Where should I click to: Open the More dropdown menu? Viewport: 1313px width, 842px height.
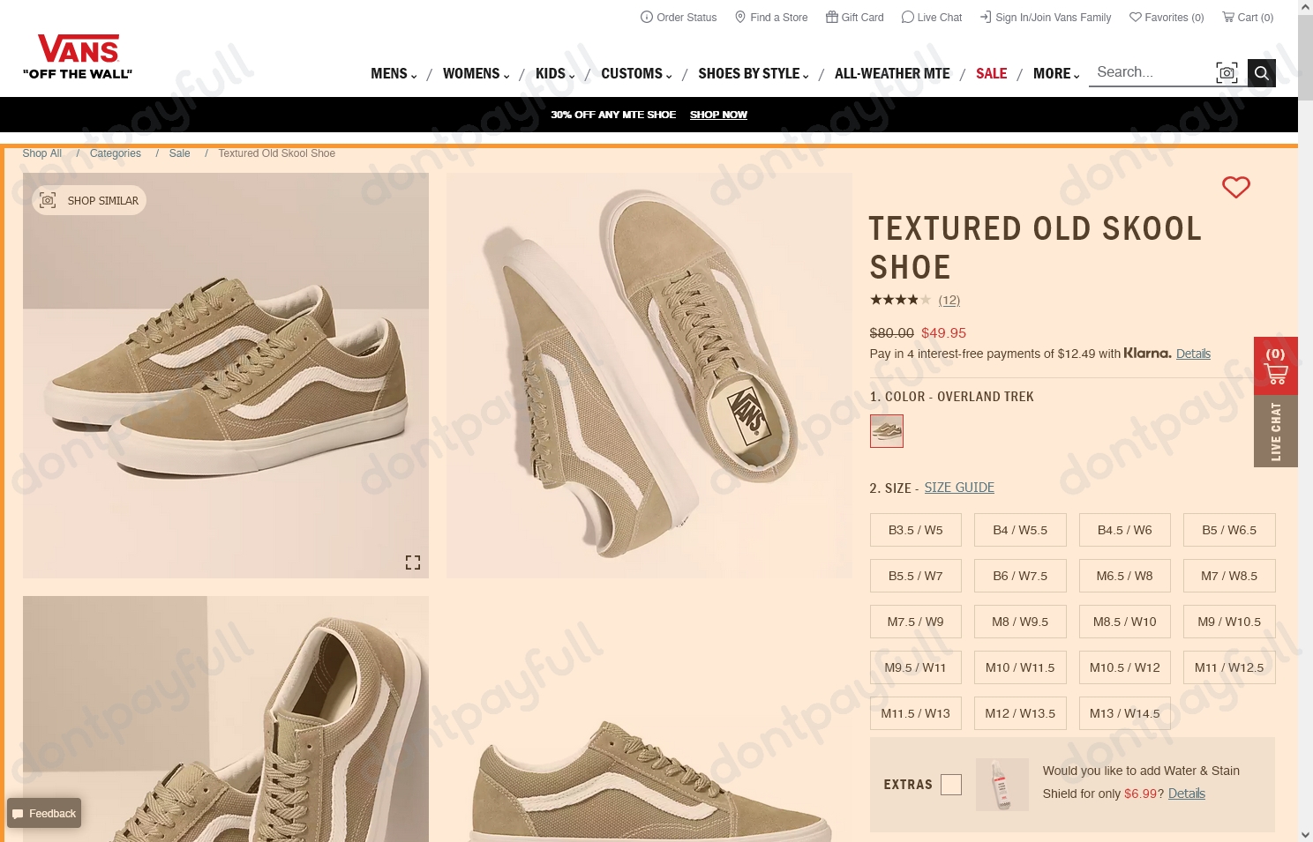pos(1055,74)
